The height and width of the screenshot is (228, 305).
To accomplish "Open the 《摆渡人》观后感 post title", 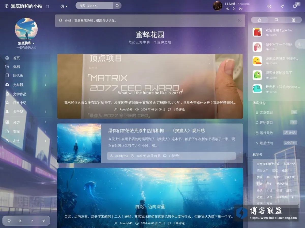I will coord(157,131).
